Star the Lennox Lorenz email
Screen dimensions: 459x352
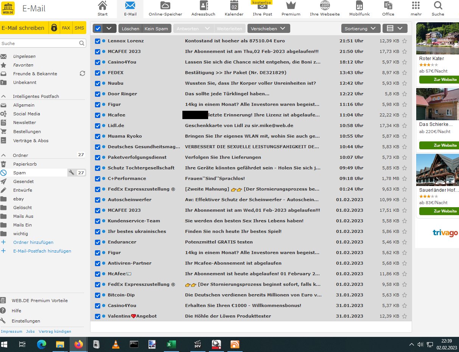[x=405, y=41]
